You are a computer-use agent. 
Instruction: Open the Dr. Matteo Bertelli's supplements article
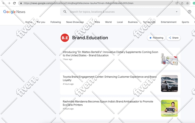pos(110,54)
